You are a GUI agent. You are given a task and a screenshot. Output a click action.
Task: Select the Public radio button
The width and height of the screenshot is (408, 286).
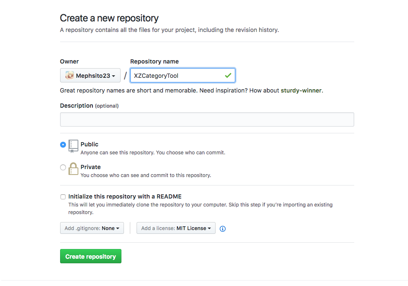63,145
